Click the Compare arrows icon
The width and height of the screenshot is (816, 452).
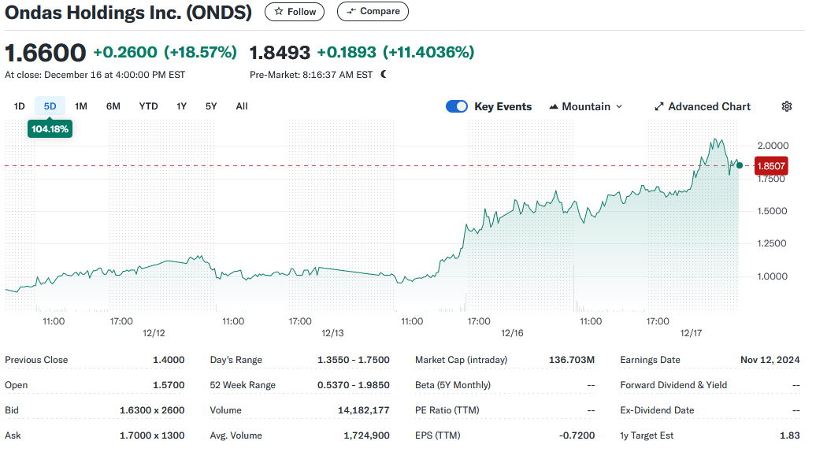click(351, 12)
